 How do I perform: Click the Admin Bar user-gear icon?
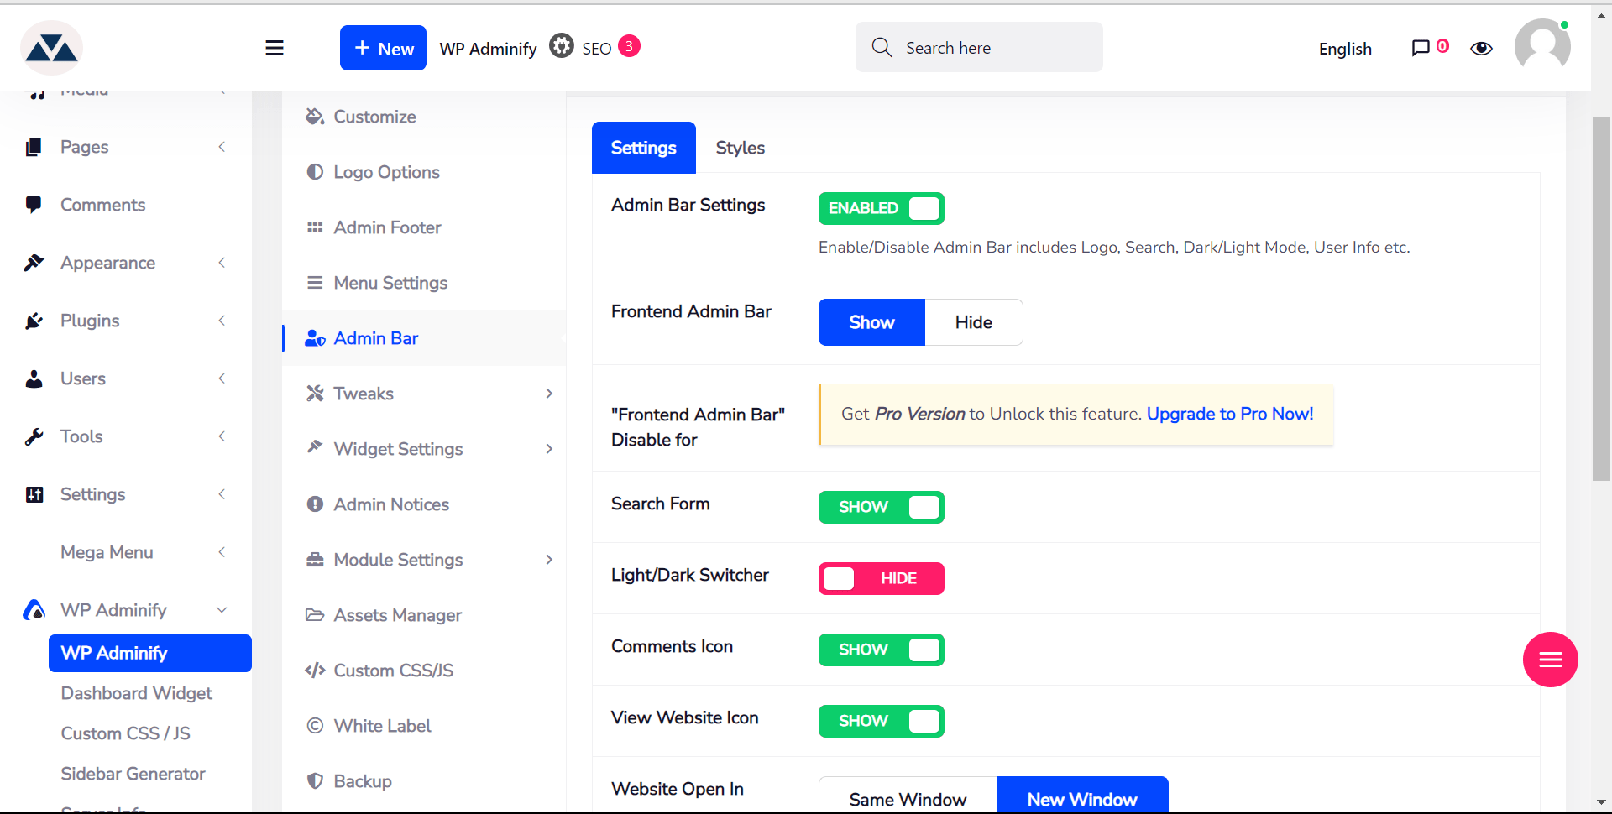pos(315,338)
